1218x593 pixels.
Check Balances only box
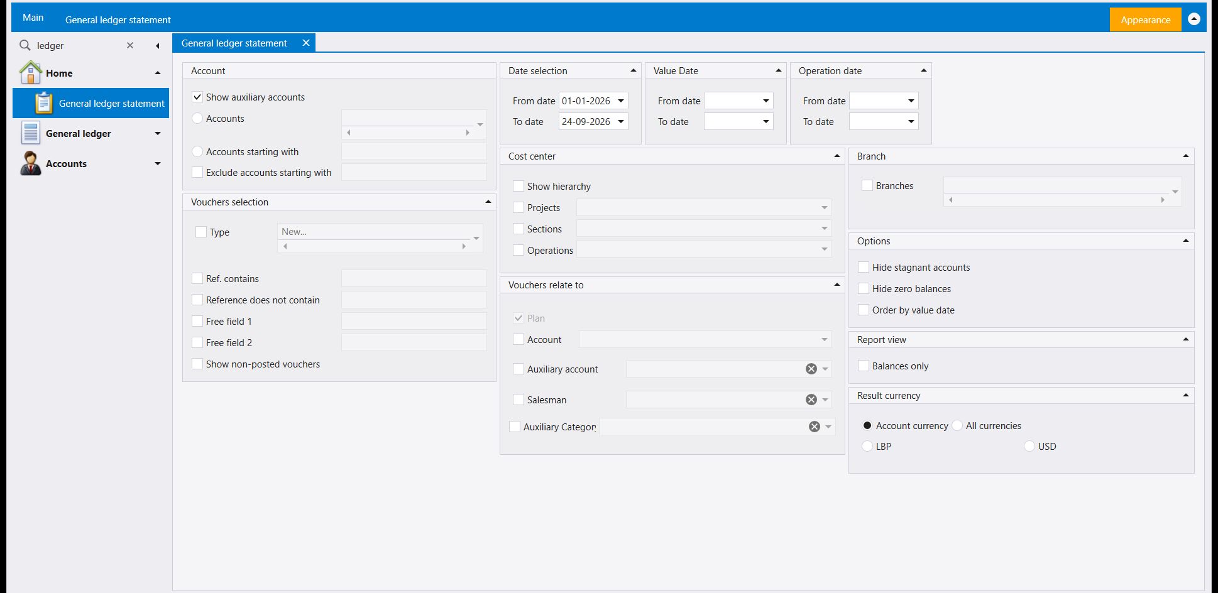(x=864, y=366)
